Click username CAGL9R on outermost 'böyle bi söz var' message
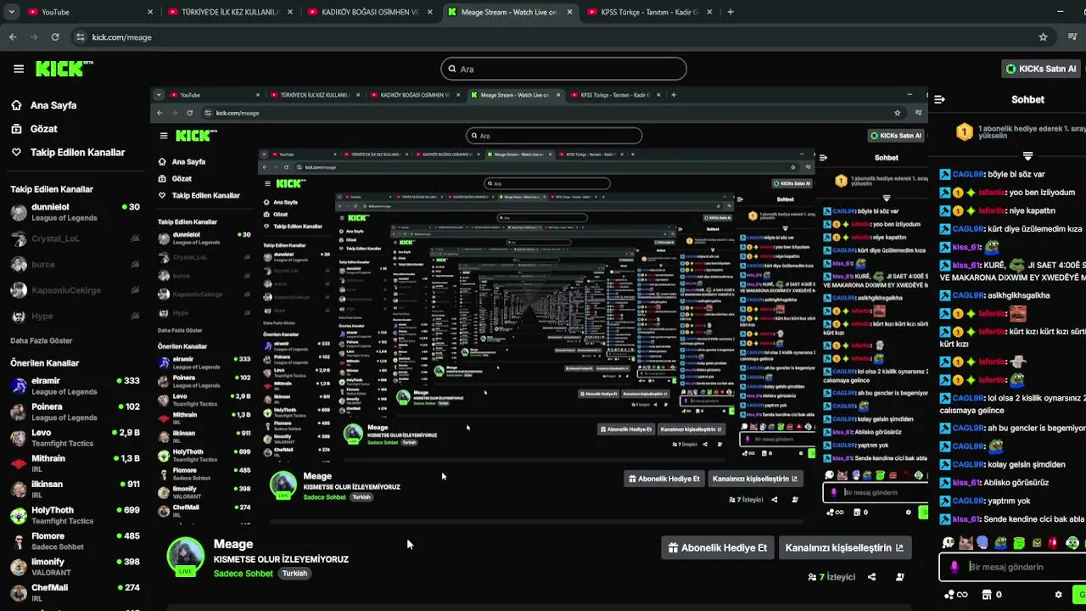 (968, 175)
